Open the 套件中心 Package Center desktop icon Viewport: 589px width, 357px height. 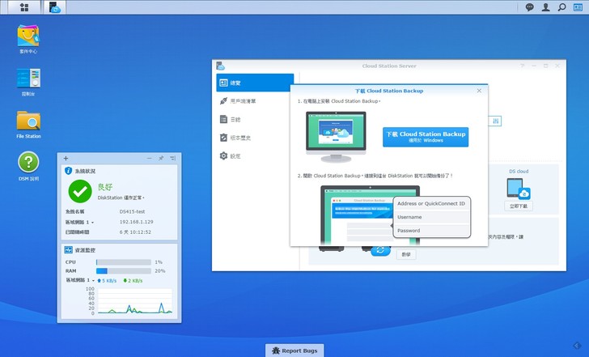28,35
